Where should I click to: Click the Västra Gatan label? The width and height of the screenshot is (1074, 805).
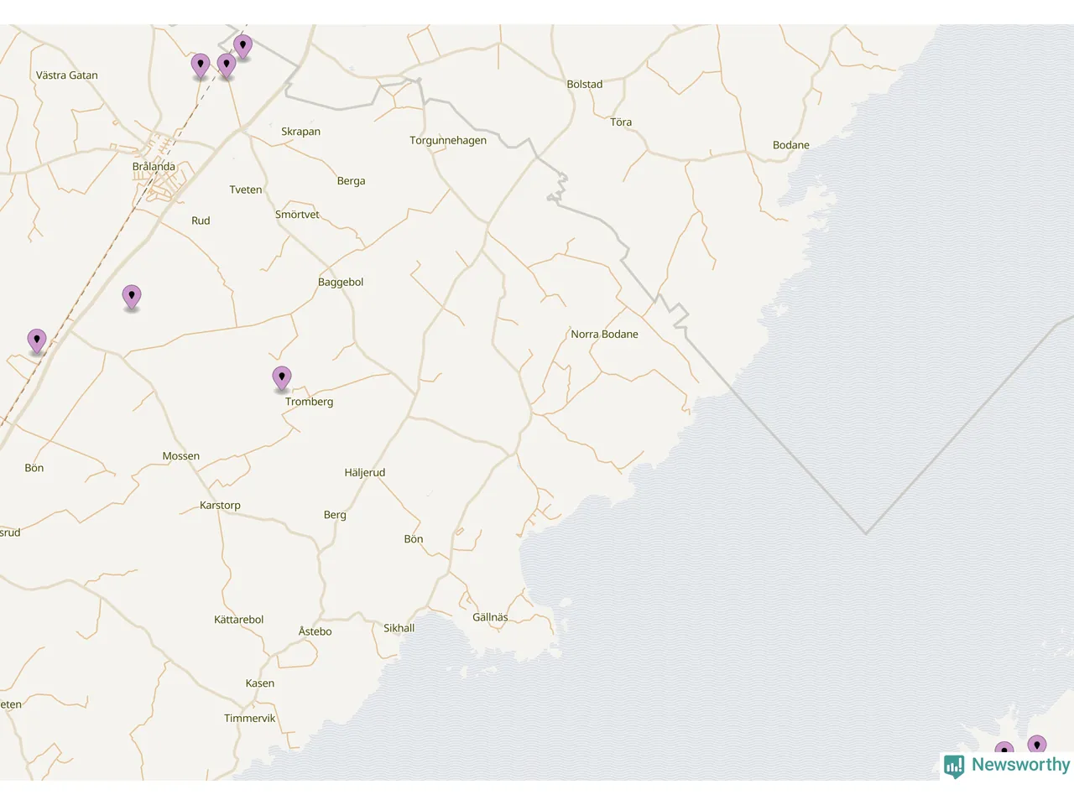(67, 75)
